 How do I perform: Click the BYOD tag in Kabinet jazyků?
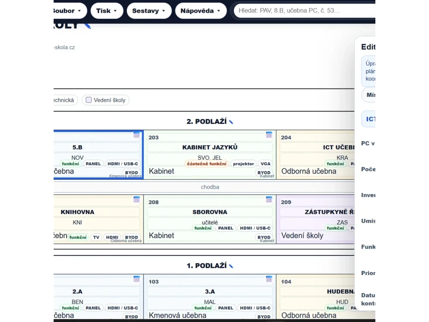[x=264, y=172]
